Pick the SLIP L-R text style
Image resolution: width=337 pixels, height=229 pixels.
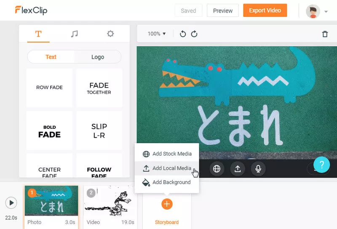click(x=99, y=130)
